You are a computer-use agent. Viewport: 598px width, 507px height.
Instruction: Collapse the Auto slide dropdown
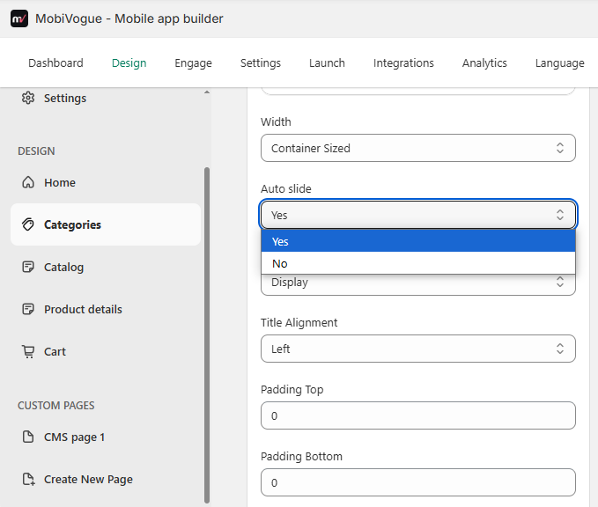(x=418, y=215)
